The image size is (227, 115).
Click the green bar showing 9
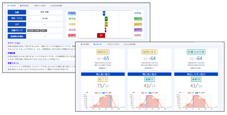click(106, 19)
